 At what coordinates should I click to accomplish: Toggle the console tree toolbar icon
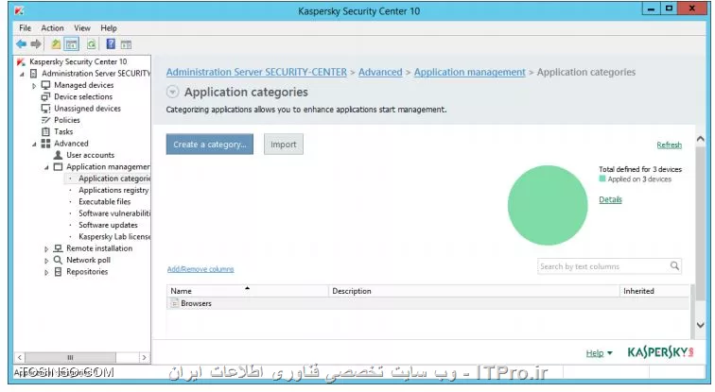click(x=72, y=44)
